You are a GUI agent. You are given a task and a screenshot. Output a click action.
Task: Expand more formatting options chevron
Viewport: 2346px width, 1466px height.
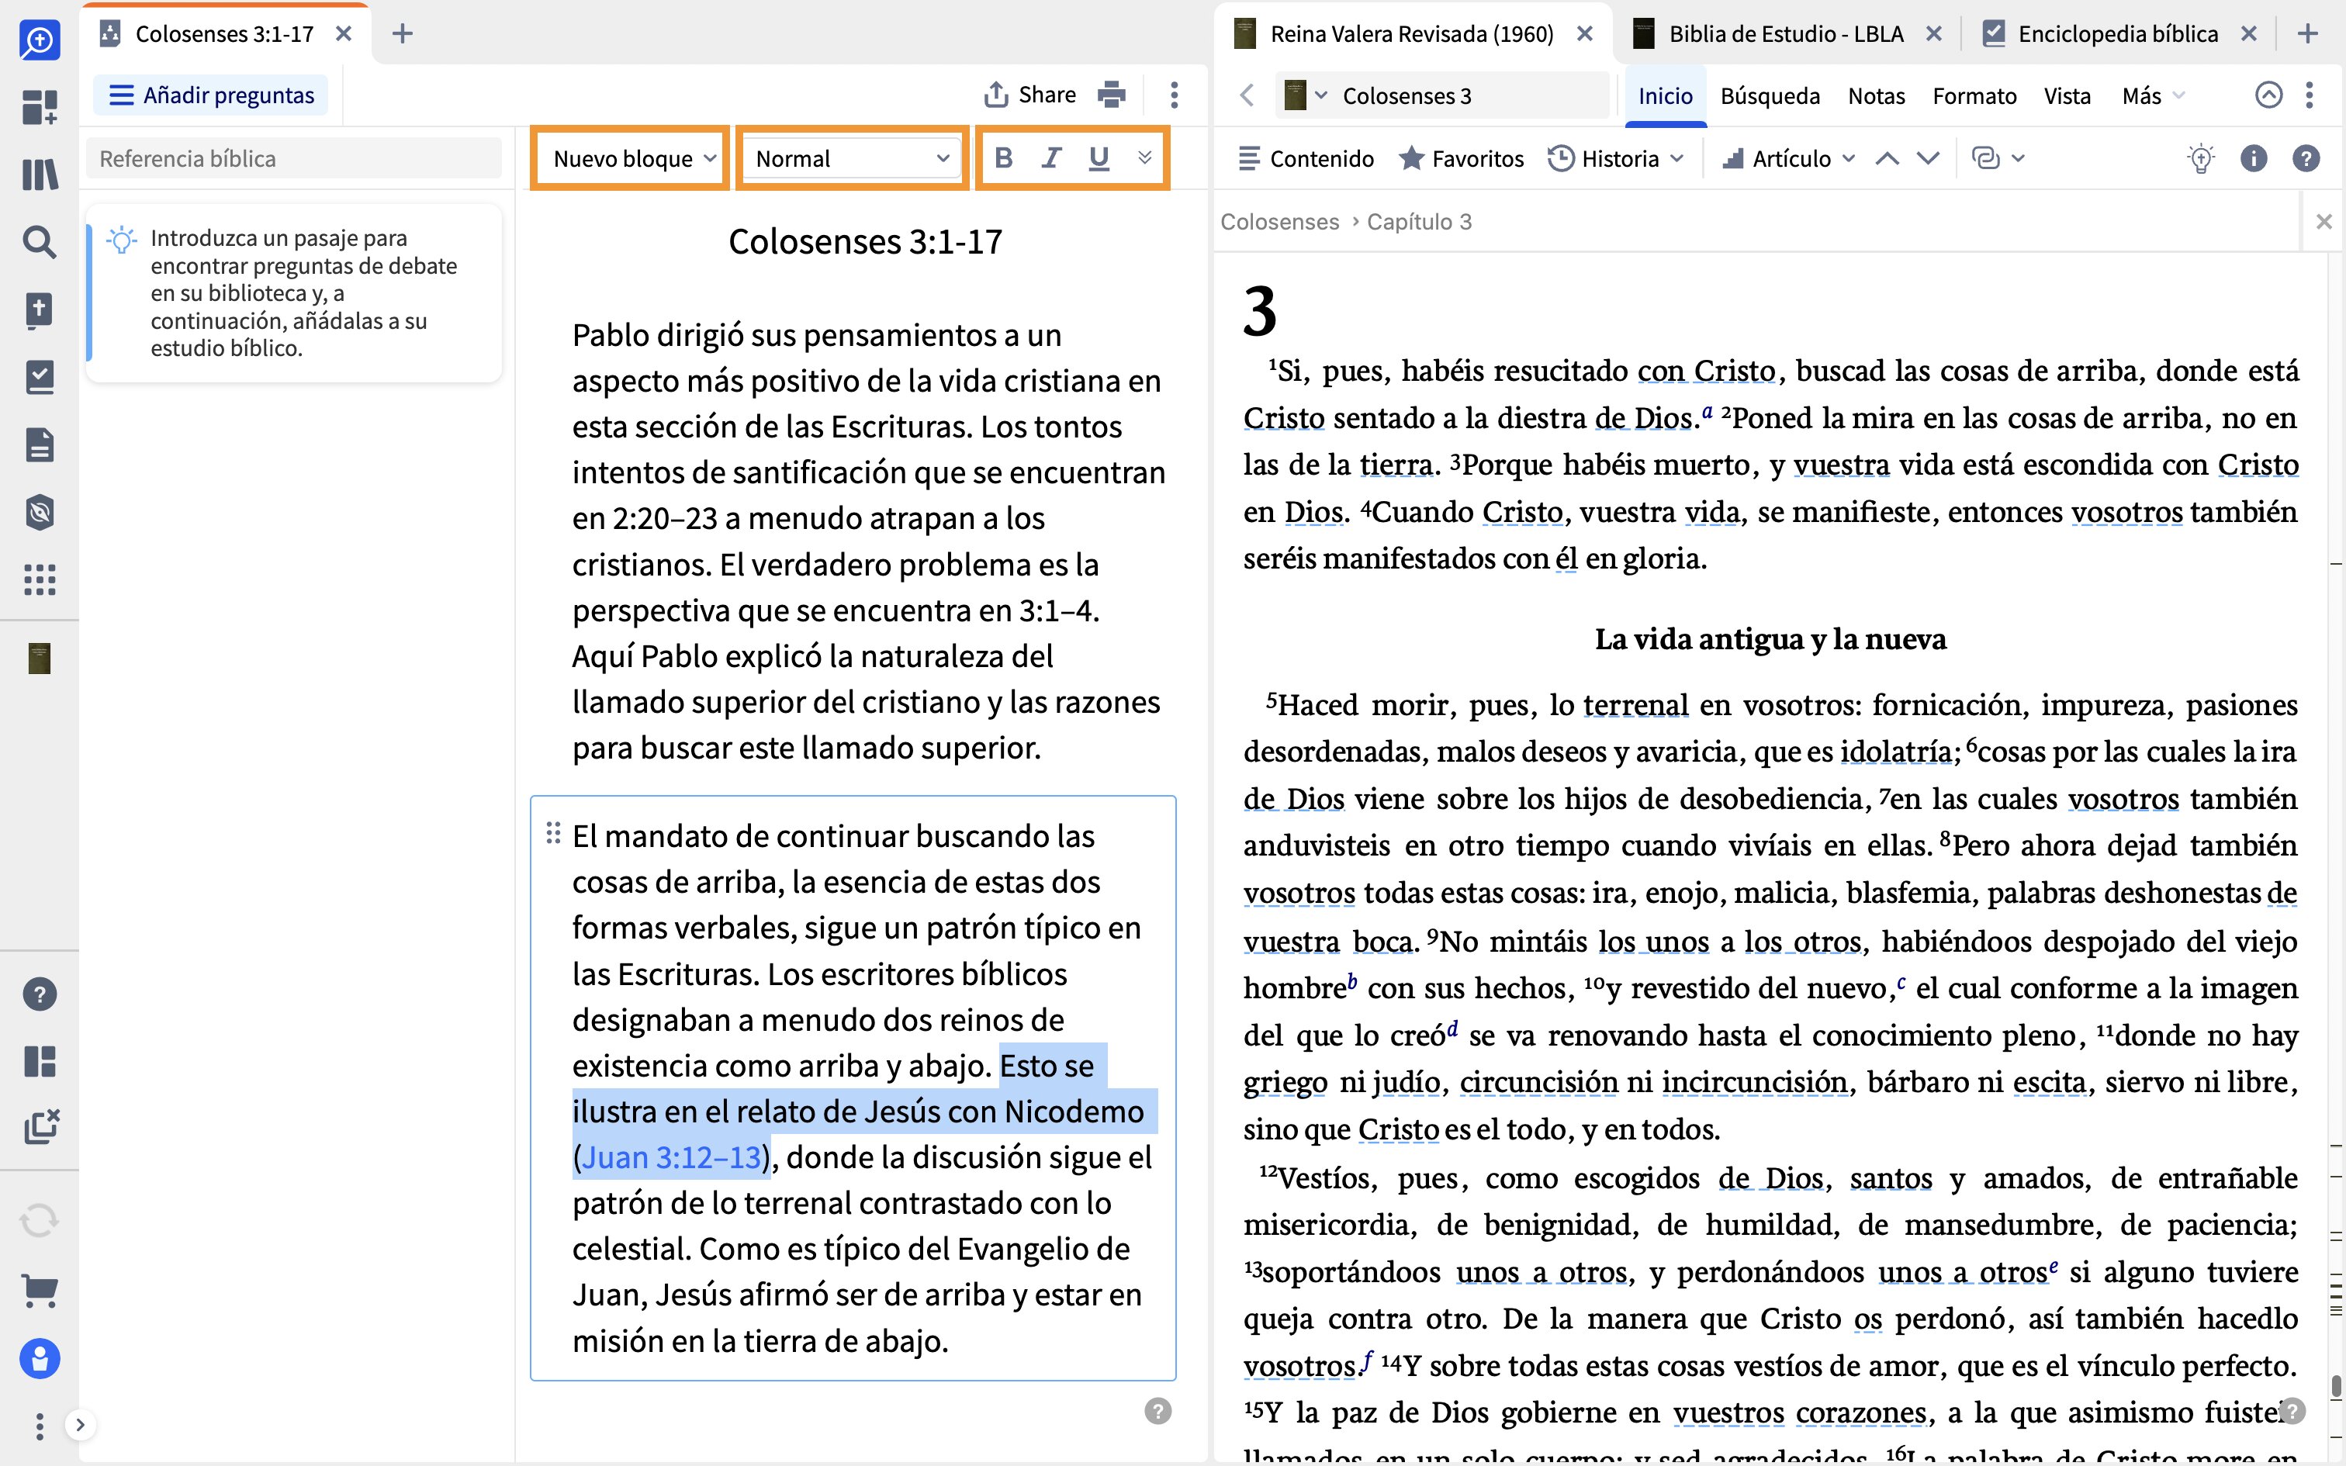(1145, 158)
